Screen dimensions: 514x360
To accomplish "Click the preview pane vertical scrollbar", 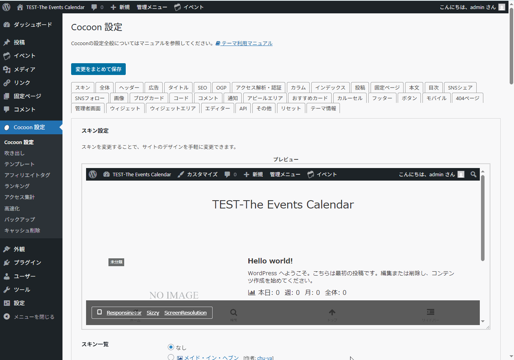I will point(483,218).
